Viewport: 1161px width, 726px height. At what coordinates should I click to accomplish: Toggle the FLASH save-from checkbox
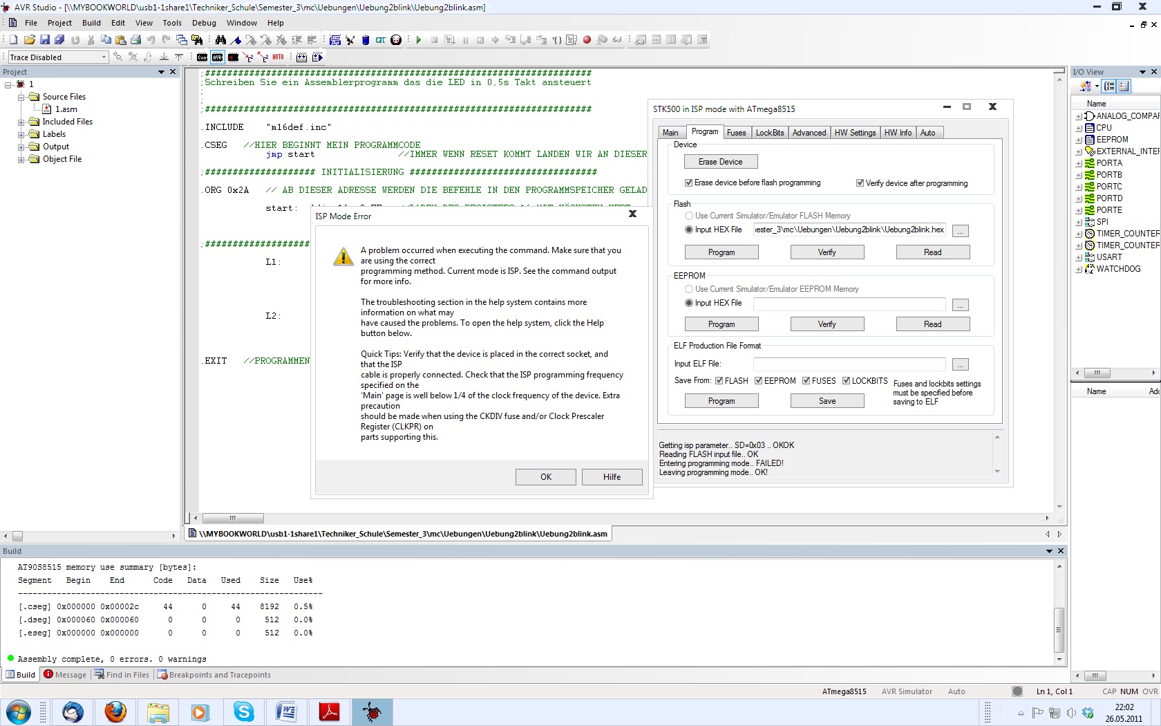click(x=719, y=381)
